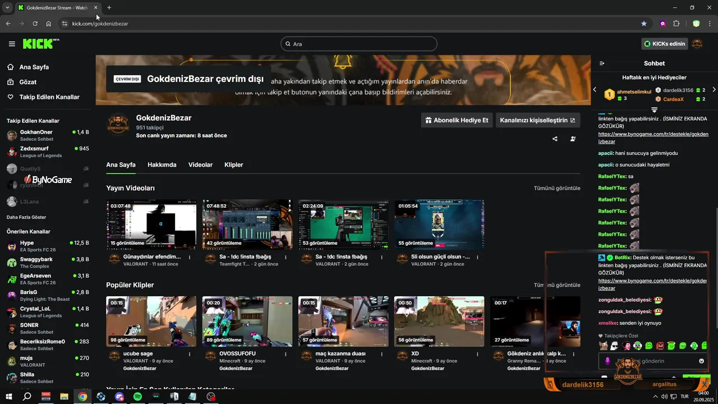Screen dimensions: 718x404
Task: Open Swaggybark recommended channel
Action: click(48, 263)
